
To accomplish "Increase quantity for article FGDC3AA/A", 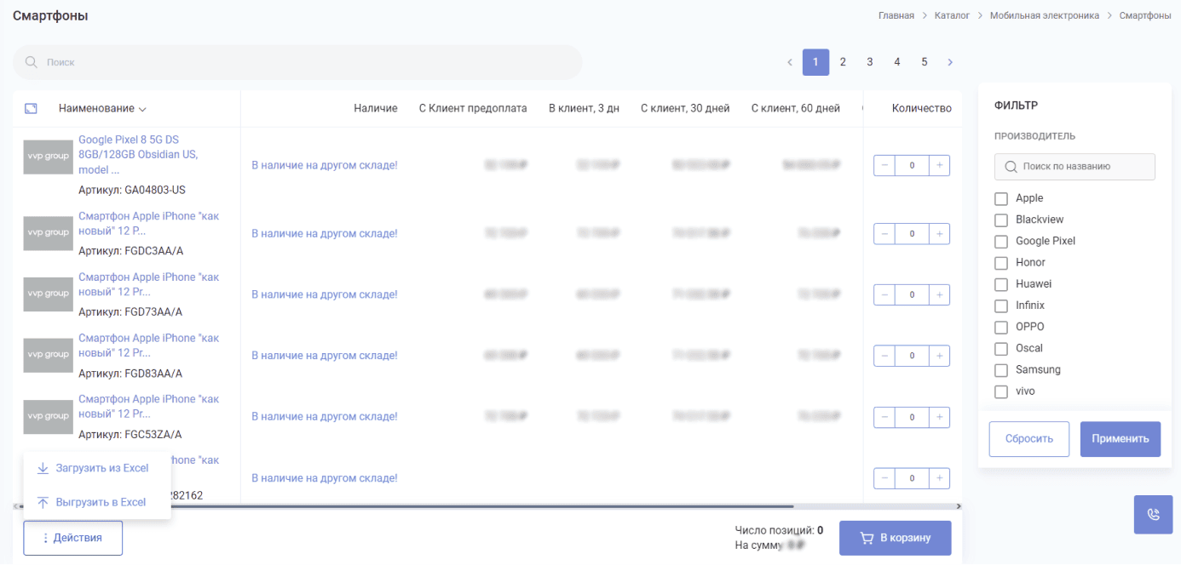I will [939, 233].
